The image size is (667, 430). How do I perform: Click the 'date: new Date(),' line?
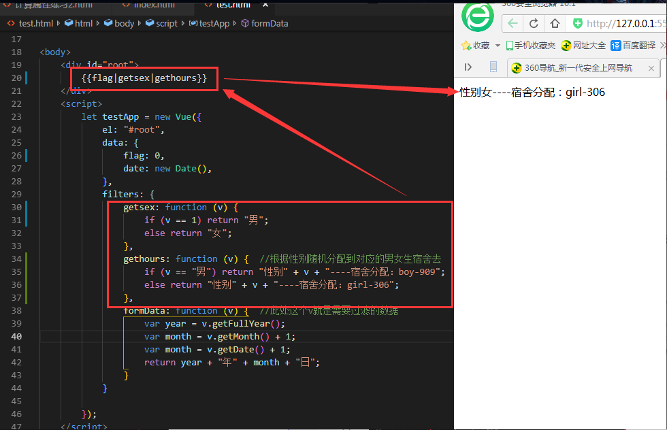pyautogui.click(x=167, y=169)
